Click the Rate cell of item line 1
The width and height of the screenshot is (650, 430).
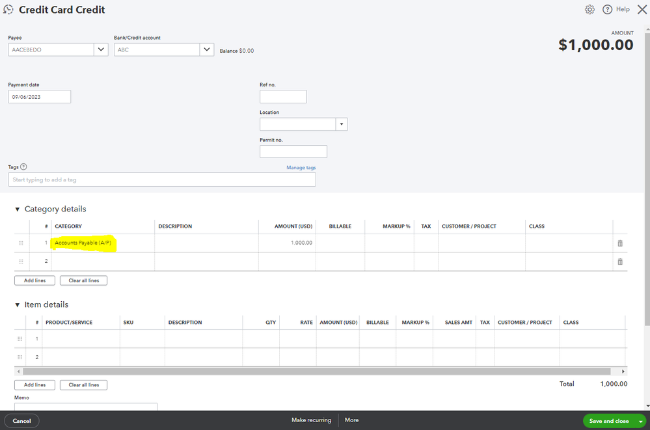[x=297, y=339]
